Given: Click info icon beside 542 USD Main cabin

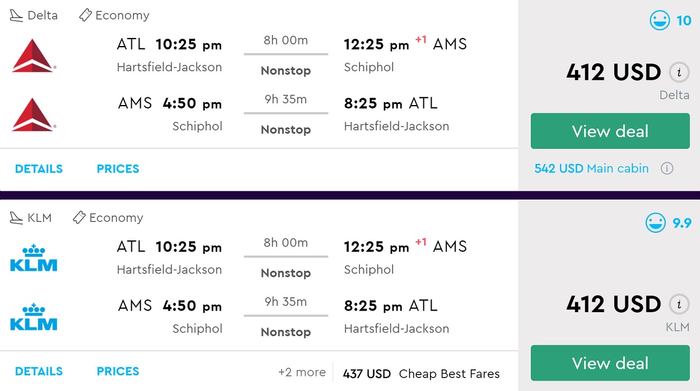Looking at the screenshot, I should (x=667, y=169).
